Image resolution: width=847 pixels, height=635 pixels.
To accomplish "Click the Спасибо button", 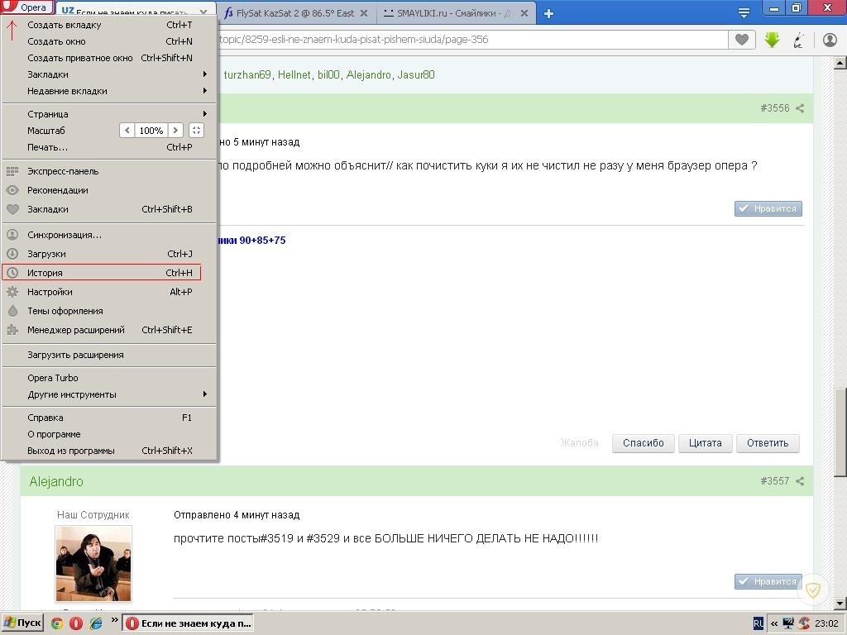I will [643, 443].
